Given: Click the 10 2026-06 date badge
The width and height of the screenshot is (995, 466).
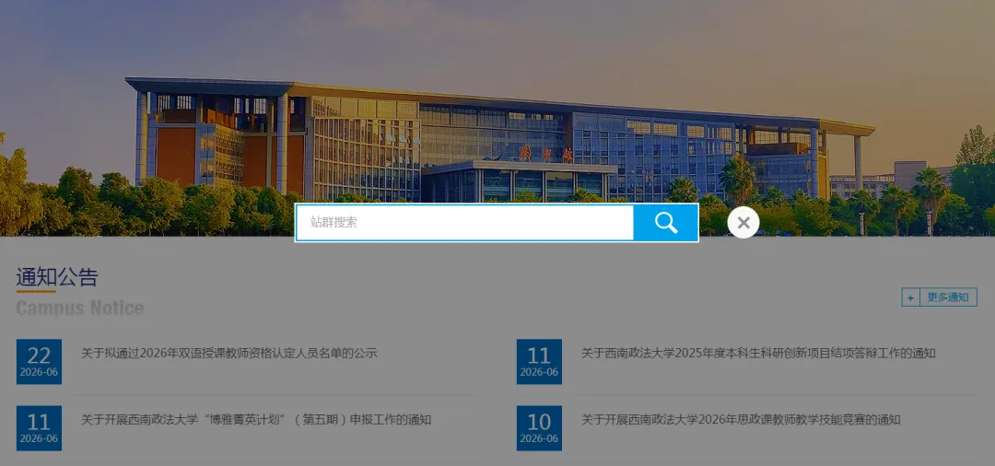Looking at the screenshot, I should point(539,428).
